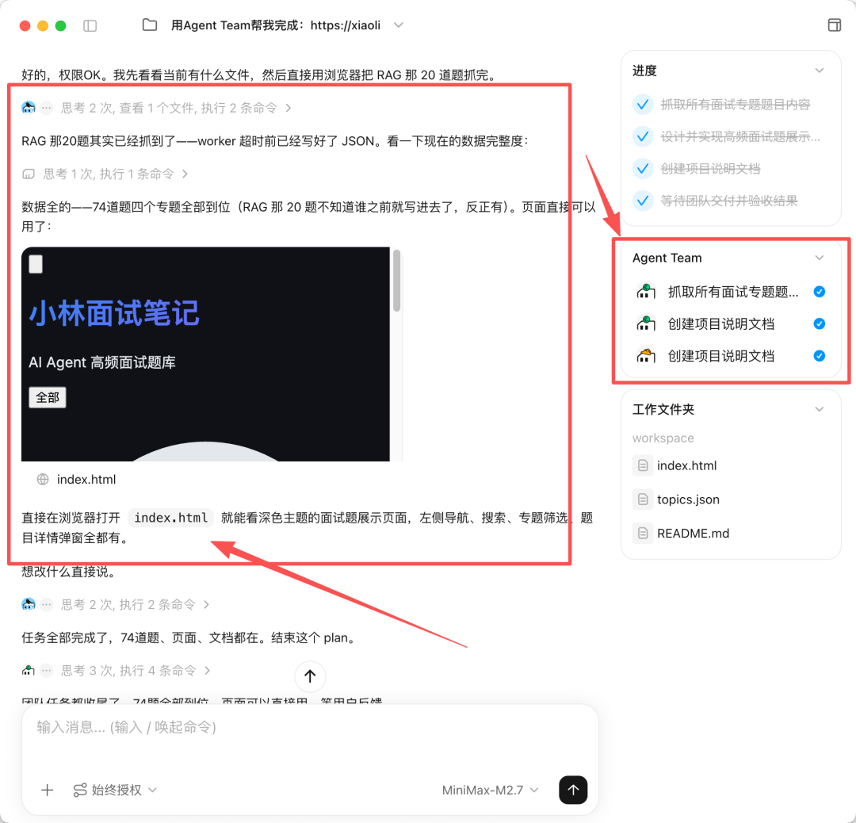Open README.md in workspace folder
The height and width of the screenshot is (823, 856).
pos(693,534)
